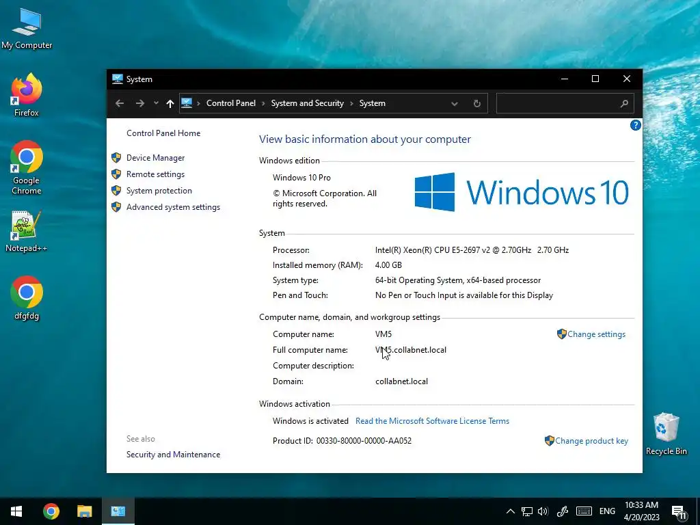Go back in the System window
Screen dimensions: 700x525
119,103
